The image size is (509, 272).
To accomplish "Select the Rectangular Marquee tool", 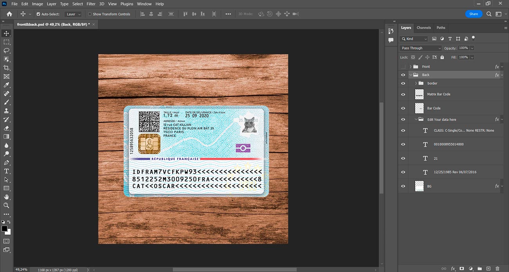I will pyautogui.click(x=6, y=42).
